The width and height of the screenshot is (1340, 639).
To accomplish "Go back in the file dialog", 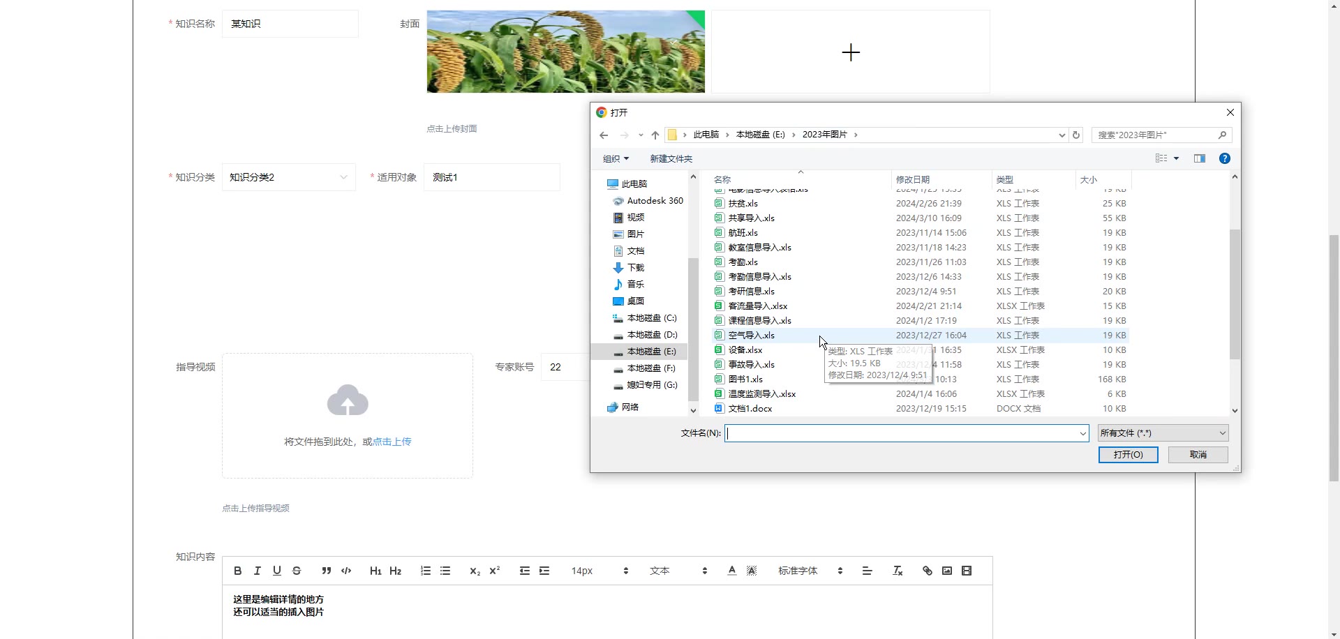I will [x=604, y=135].
